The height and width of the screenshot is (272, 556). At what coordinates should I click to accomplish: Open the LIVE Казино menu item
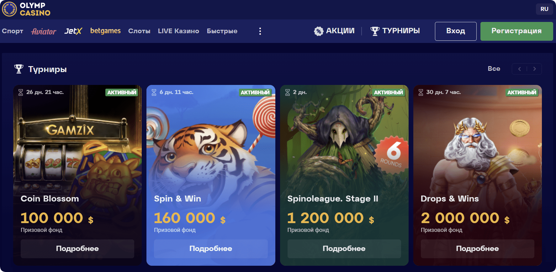(x=178, y=31)
